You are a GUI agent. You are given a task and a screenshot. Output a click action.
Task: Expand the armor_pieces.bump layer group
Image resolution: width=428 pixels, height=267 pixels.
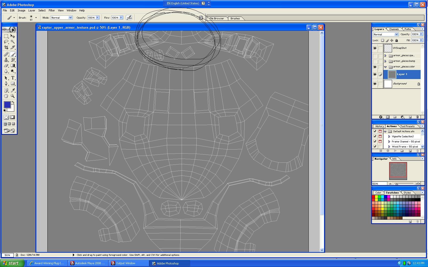pos(385,61)
